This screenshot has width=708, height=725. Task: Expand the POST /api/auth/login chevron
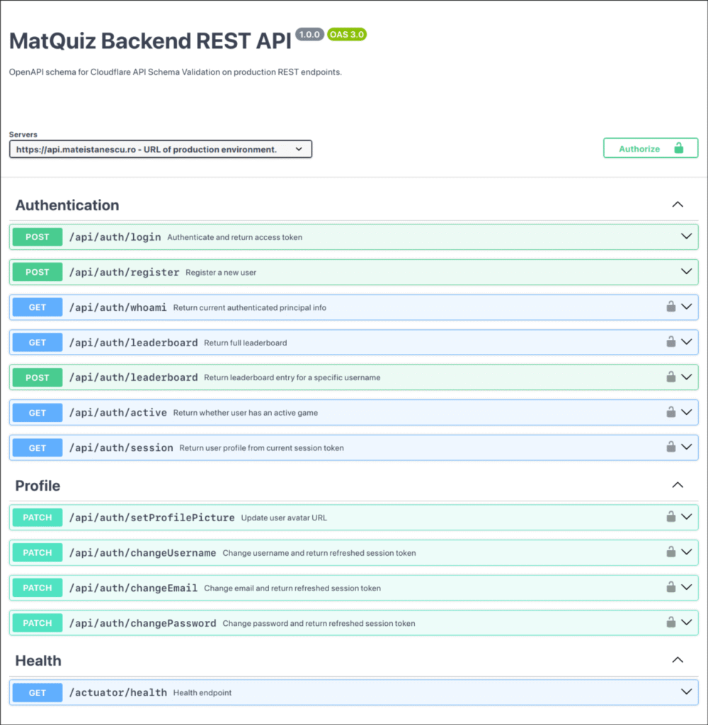[686, 236]
